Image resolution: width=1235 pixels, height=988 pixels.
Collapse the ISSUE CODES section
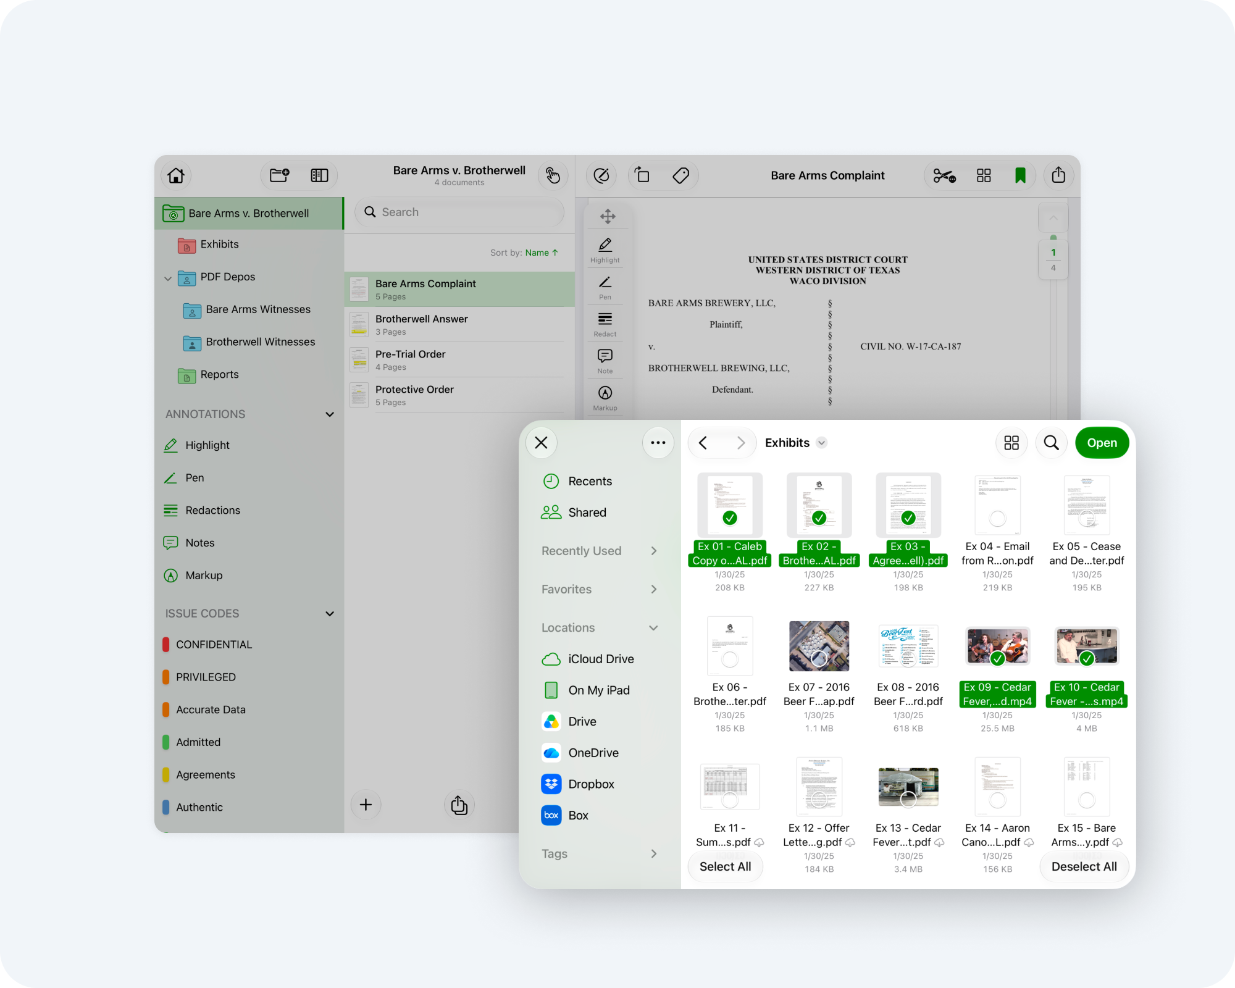coord(330,614)
